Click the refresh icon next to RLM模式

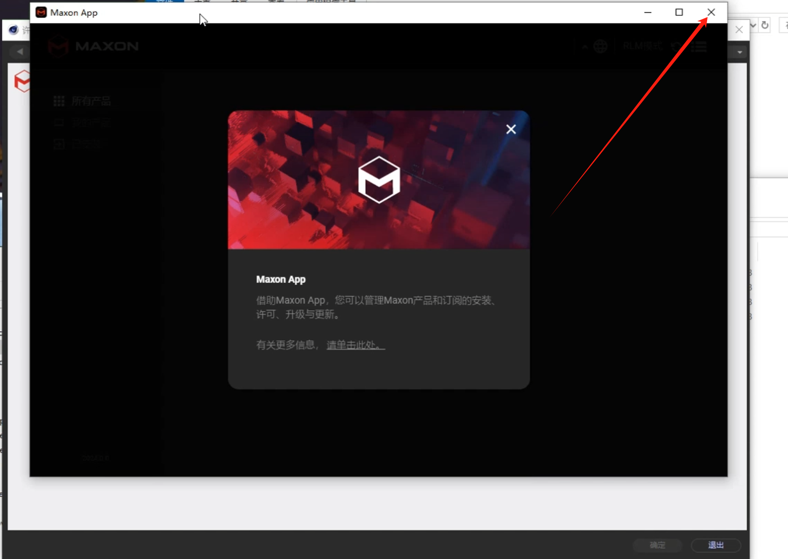[x=676, y=47]
